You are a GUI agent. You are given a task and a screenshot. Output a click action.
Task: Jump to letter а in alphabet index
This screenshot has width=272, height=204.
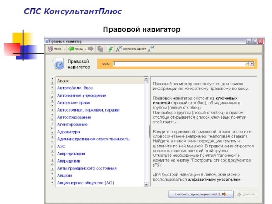[52, 79]
